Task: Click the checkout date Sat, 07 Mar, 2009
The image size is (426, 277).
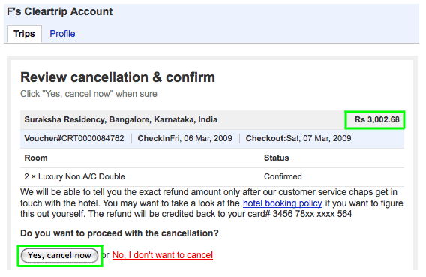Action: pos(319,138)
